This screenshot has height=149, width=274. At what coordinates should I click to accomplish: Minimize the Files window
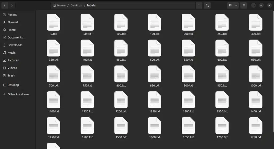click(x=253, y=5)
